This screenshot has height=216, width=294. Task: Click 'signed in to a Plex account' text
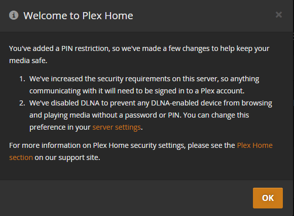point(199,91)
